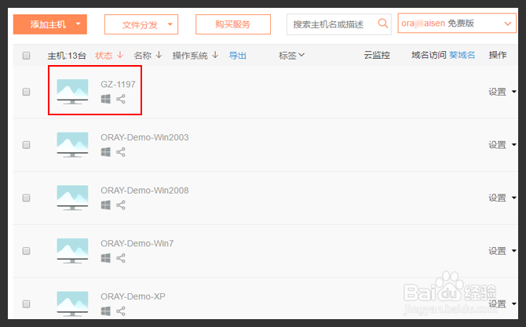Click the share icon under GZ-1197

tap(121, 99)
